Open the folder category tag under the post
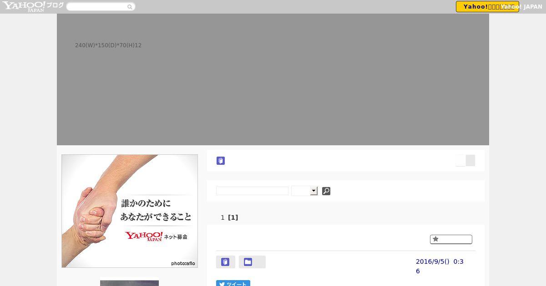Image resolution: width=546 pixels, height=286 pixels. pos(252,262)
